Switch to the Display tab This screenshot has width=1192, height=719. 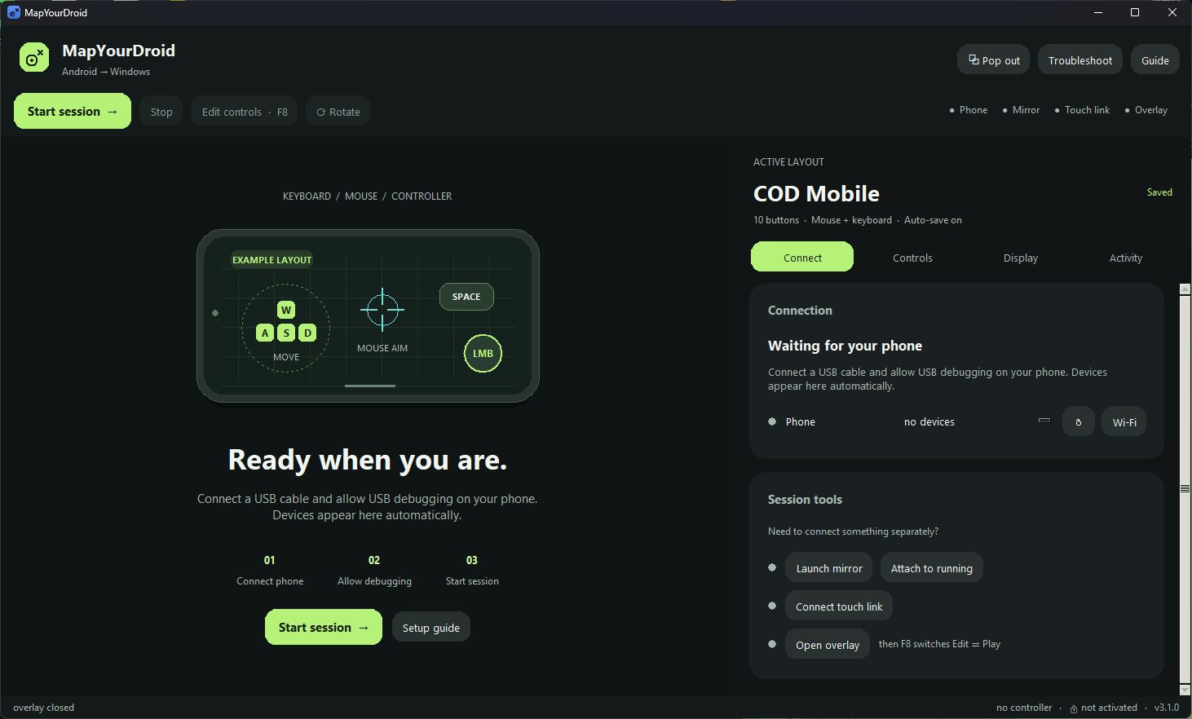pos(1021,258)
